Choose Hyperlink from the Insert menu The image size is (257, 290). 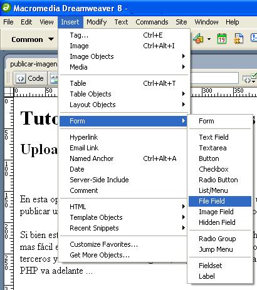pos(123,137)
